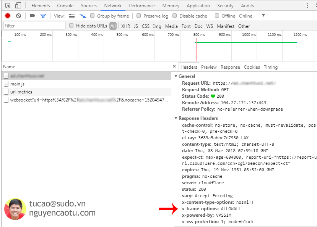
Task: Toggle the network overview waterfall
Action: point(83,16)
